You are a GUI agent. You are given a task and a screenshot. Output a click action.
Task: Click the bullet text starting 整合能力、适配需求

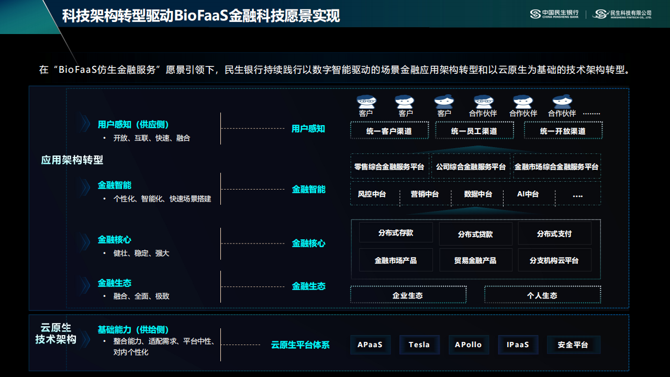click(x=164, y=347)
